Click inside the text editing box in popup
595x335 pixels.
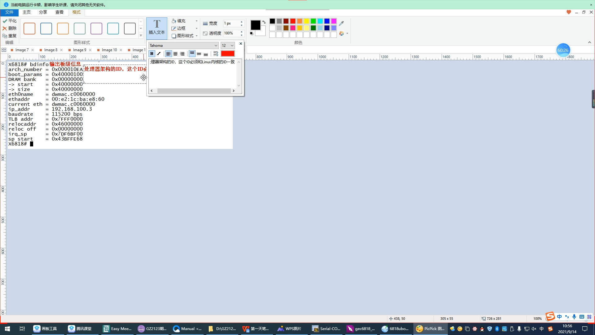(x=193, y=74)
